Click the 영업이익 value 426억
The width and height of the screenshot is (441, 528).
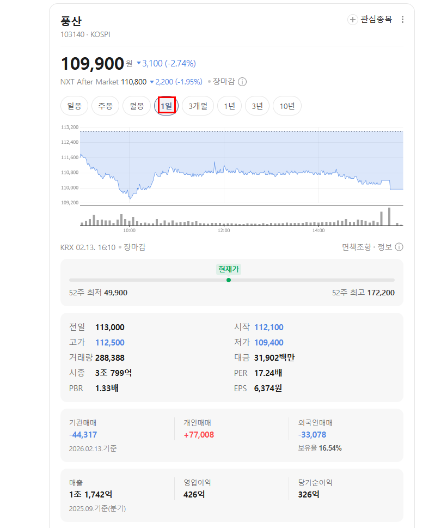(194, 494)
